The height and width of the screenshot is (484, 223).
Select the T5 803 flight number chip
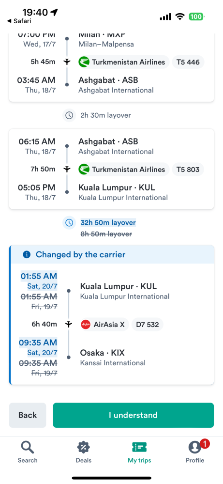[188, 170]
